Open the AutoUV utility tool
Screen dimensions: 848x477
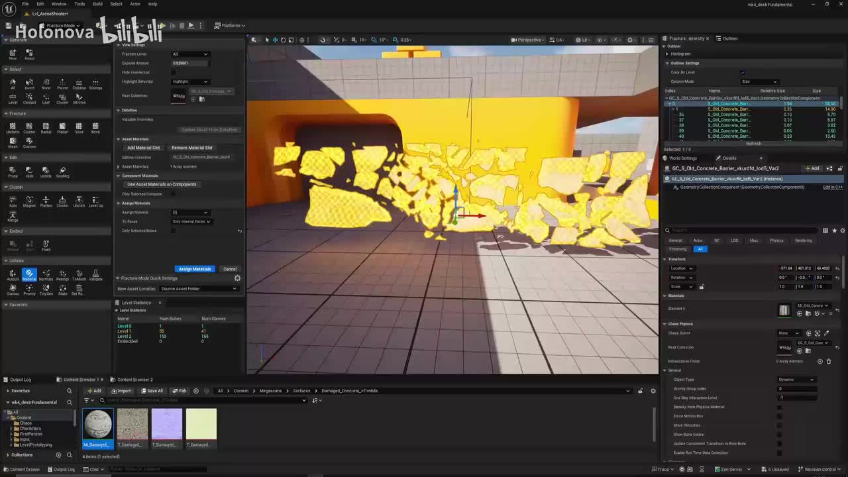click(13, 275)
